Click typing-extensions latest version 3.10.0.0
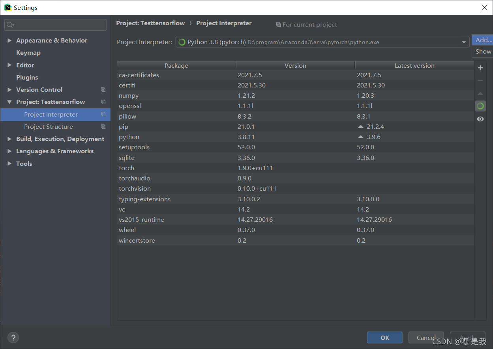This screenshot has height=349, width=493. coord(368,199)
